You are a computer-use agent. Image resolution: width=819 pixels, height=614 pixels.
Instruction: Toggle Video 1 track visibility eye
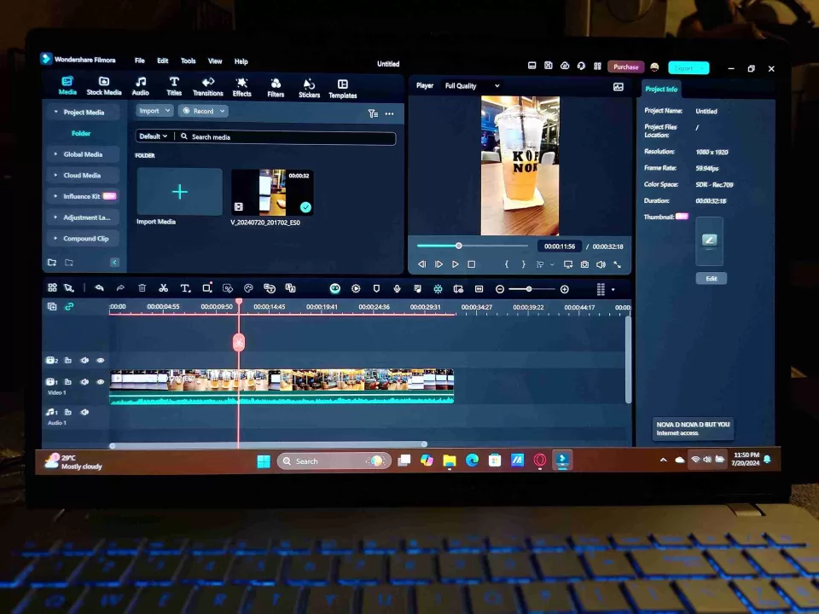[101, 382]
